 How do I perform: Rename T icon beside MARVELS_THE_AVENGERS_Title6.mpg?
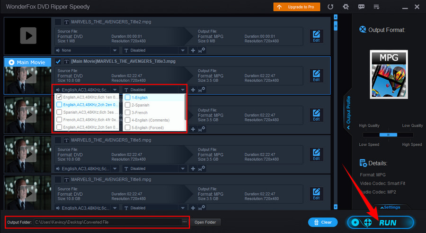pos(66,180)
